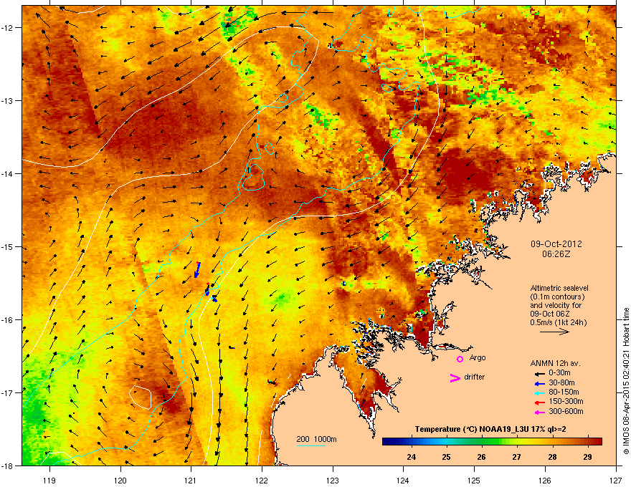The image size is (631, 487).
Task: Click the colorbar value 25
Action: point(446,457)
